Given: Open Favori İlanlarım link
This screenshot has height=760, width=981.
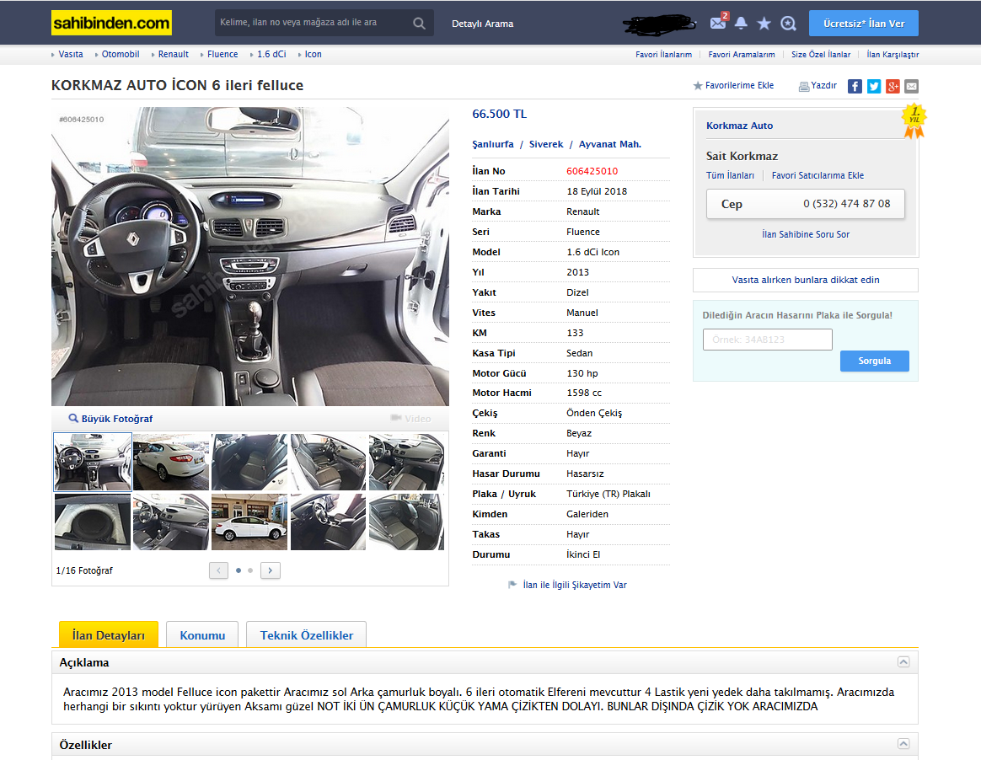Looking at the screenshot, I should [x=664, y=55].
